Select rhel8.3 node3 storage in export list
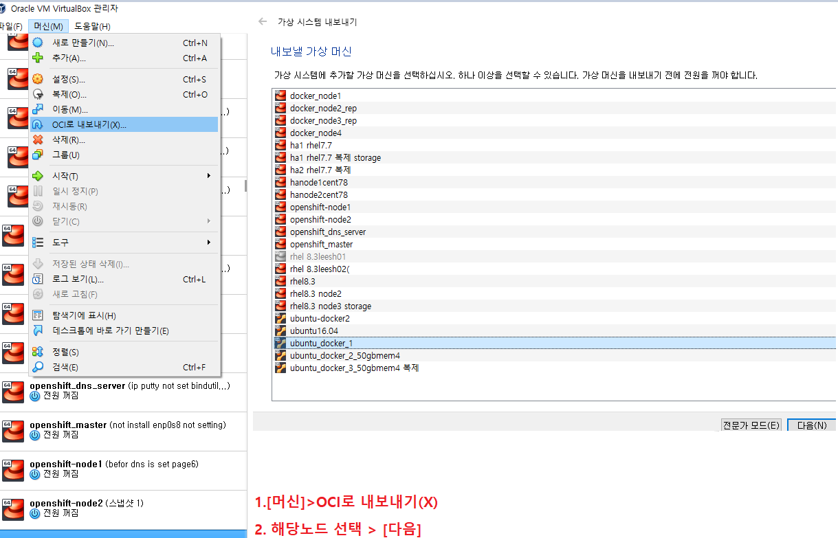This screenshot has width=838, height=538. point(555,306)
